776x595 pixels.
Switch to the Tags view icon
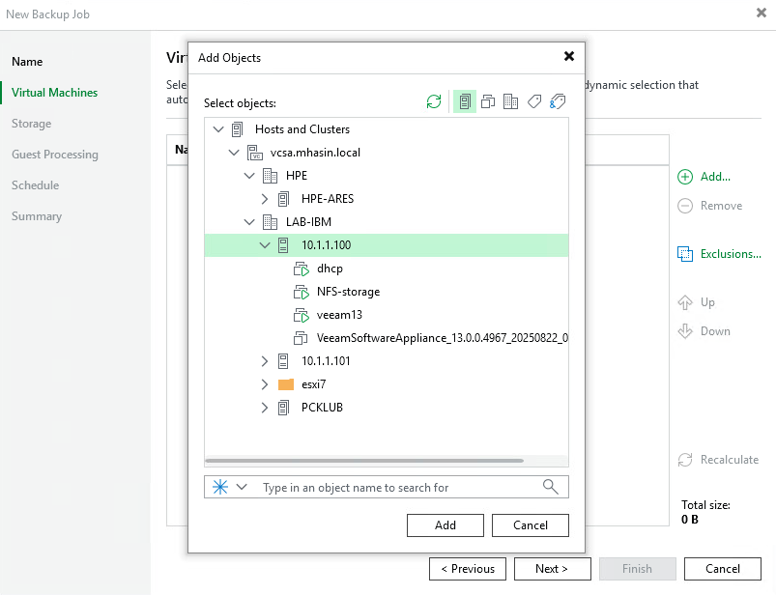[x=534, y=101]
